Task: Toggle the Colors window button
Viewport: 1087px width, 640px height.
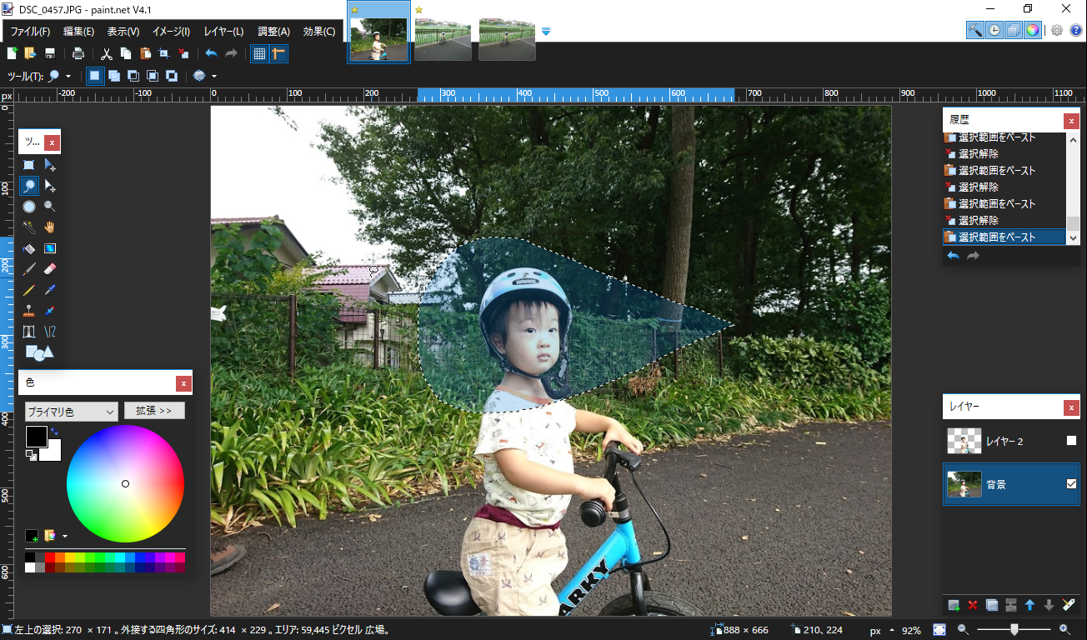Action: pyautogui.click(x=1033, y=31)
